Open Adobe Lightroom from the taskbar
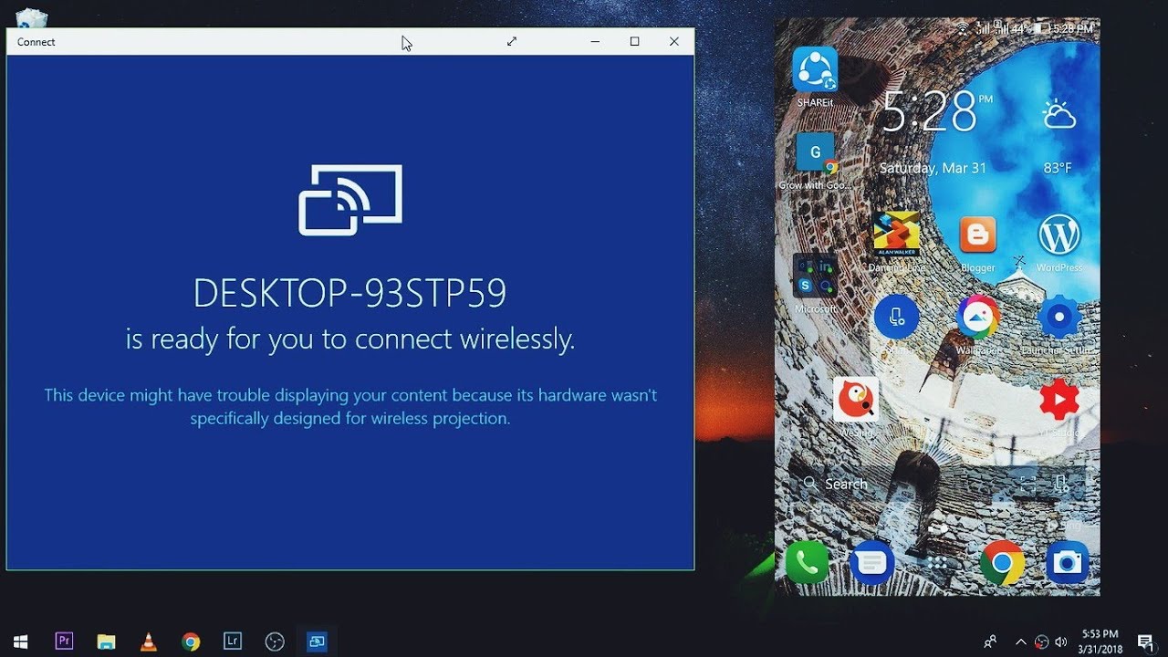 (233, 641)
